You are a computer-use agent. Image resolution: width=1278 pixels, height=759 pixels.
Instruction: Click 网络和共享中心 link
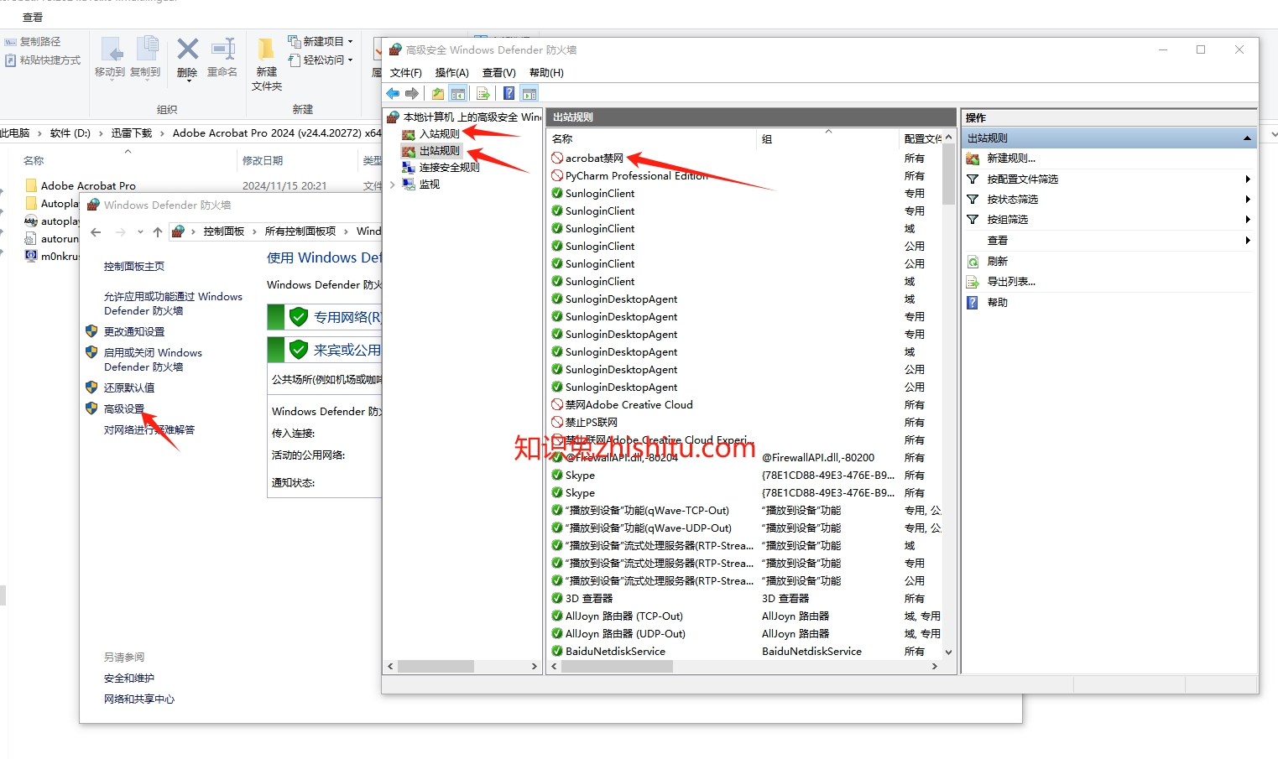click(x=139, y=699)
